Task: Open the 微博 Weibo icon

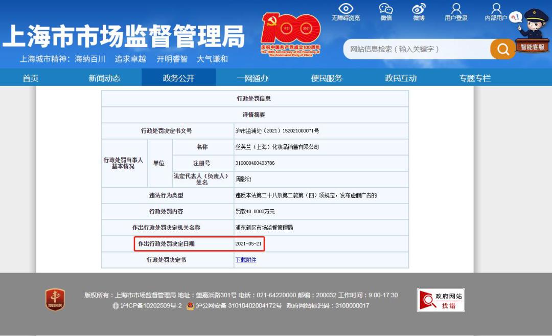Action: [x=419, y=11]
